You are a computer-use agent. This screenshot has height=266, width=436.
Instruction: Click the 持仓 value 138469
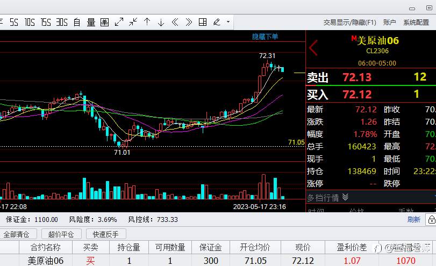click(362, 171)
